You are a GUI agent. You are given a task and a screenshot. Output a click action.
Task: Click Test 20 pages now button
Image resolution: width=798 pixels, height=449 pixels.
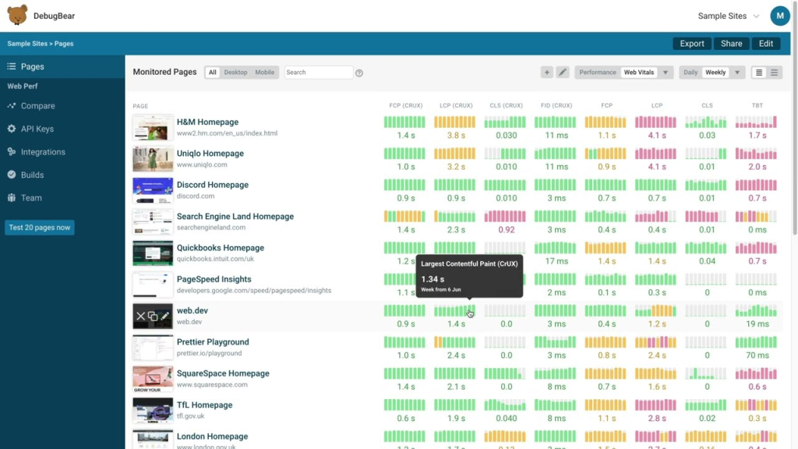pos(40,228)
